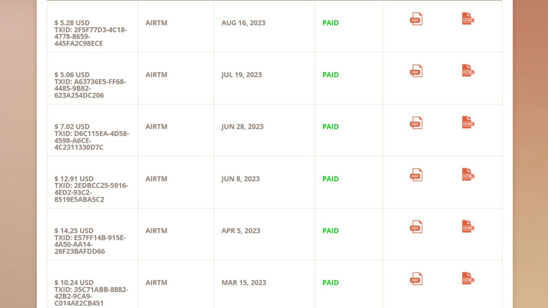The height and width of the screenshot is (308, 548).
Task: Click the JUN 28, 2023 date cell
Action: pyautogui.click(x=242, y=127)
